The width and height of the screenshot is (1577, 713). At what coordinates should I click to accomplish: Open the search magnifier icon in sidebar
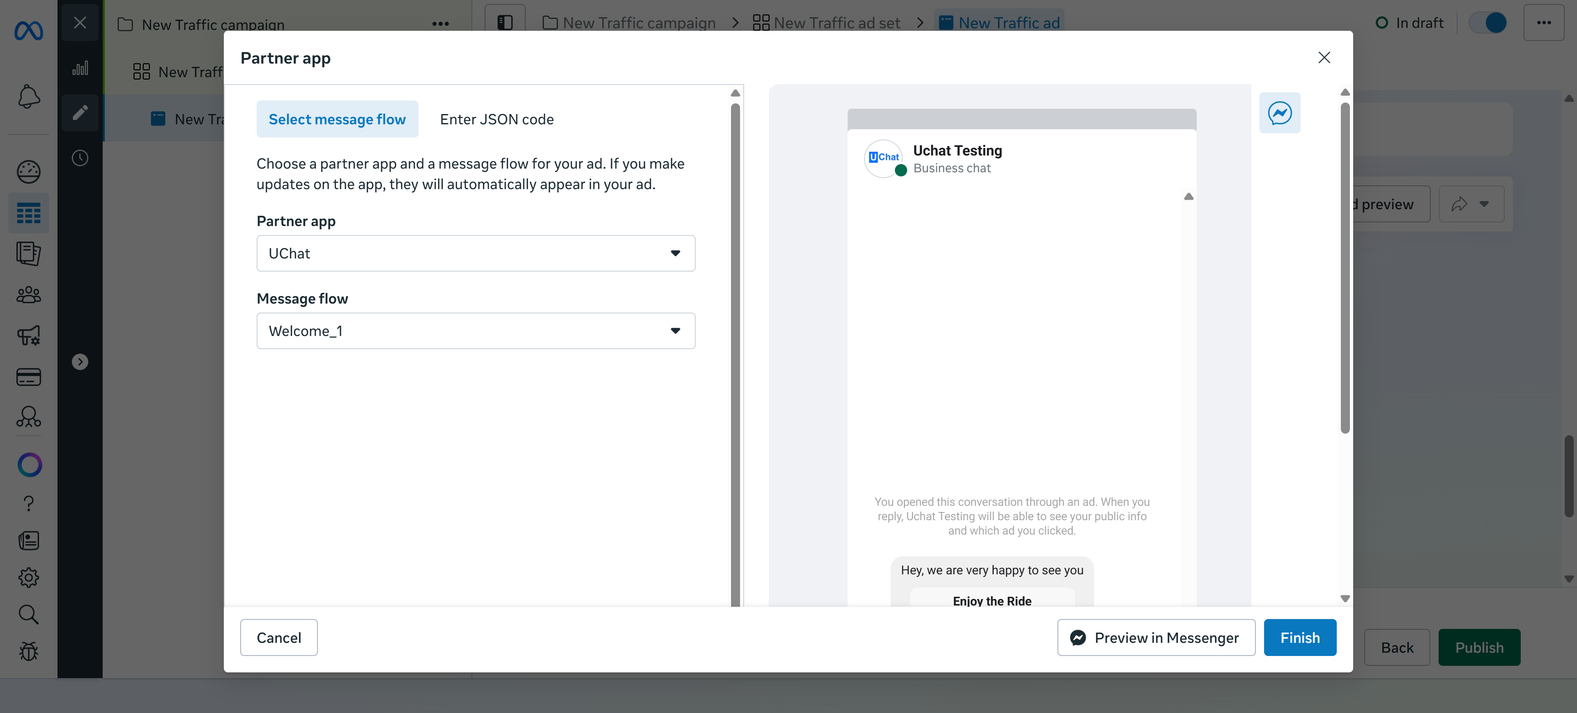pyautogui.click(x=28, y=615)
